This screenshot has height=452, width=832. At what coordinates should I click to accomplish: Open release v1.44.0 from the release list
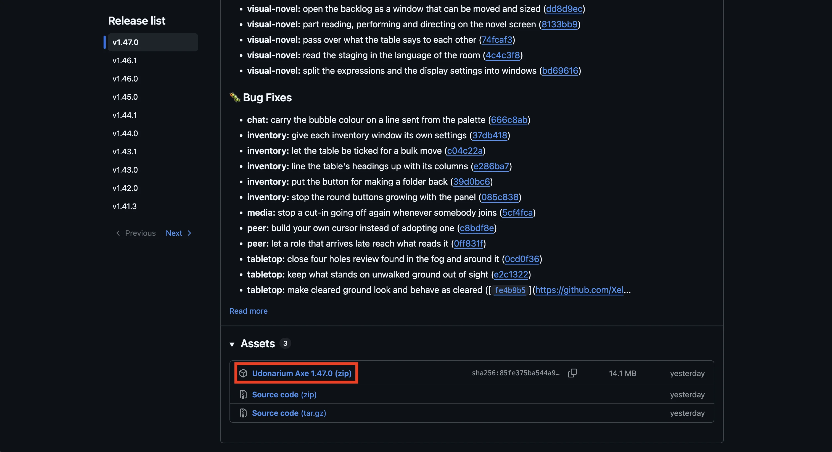(x=153, y=133)
